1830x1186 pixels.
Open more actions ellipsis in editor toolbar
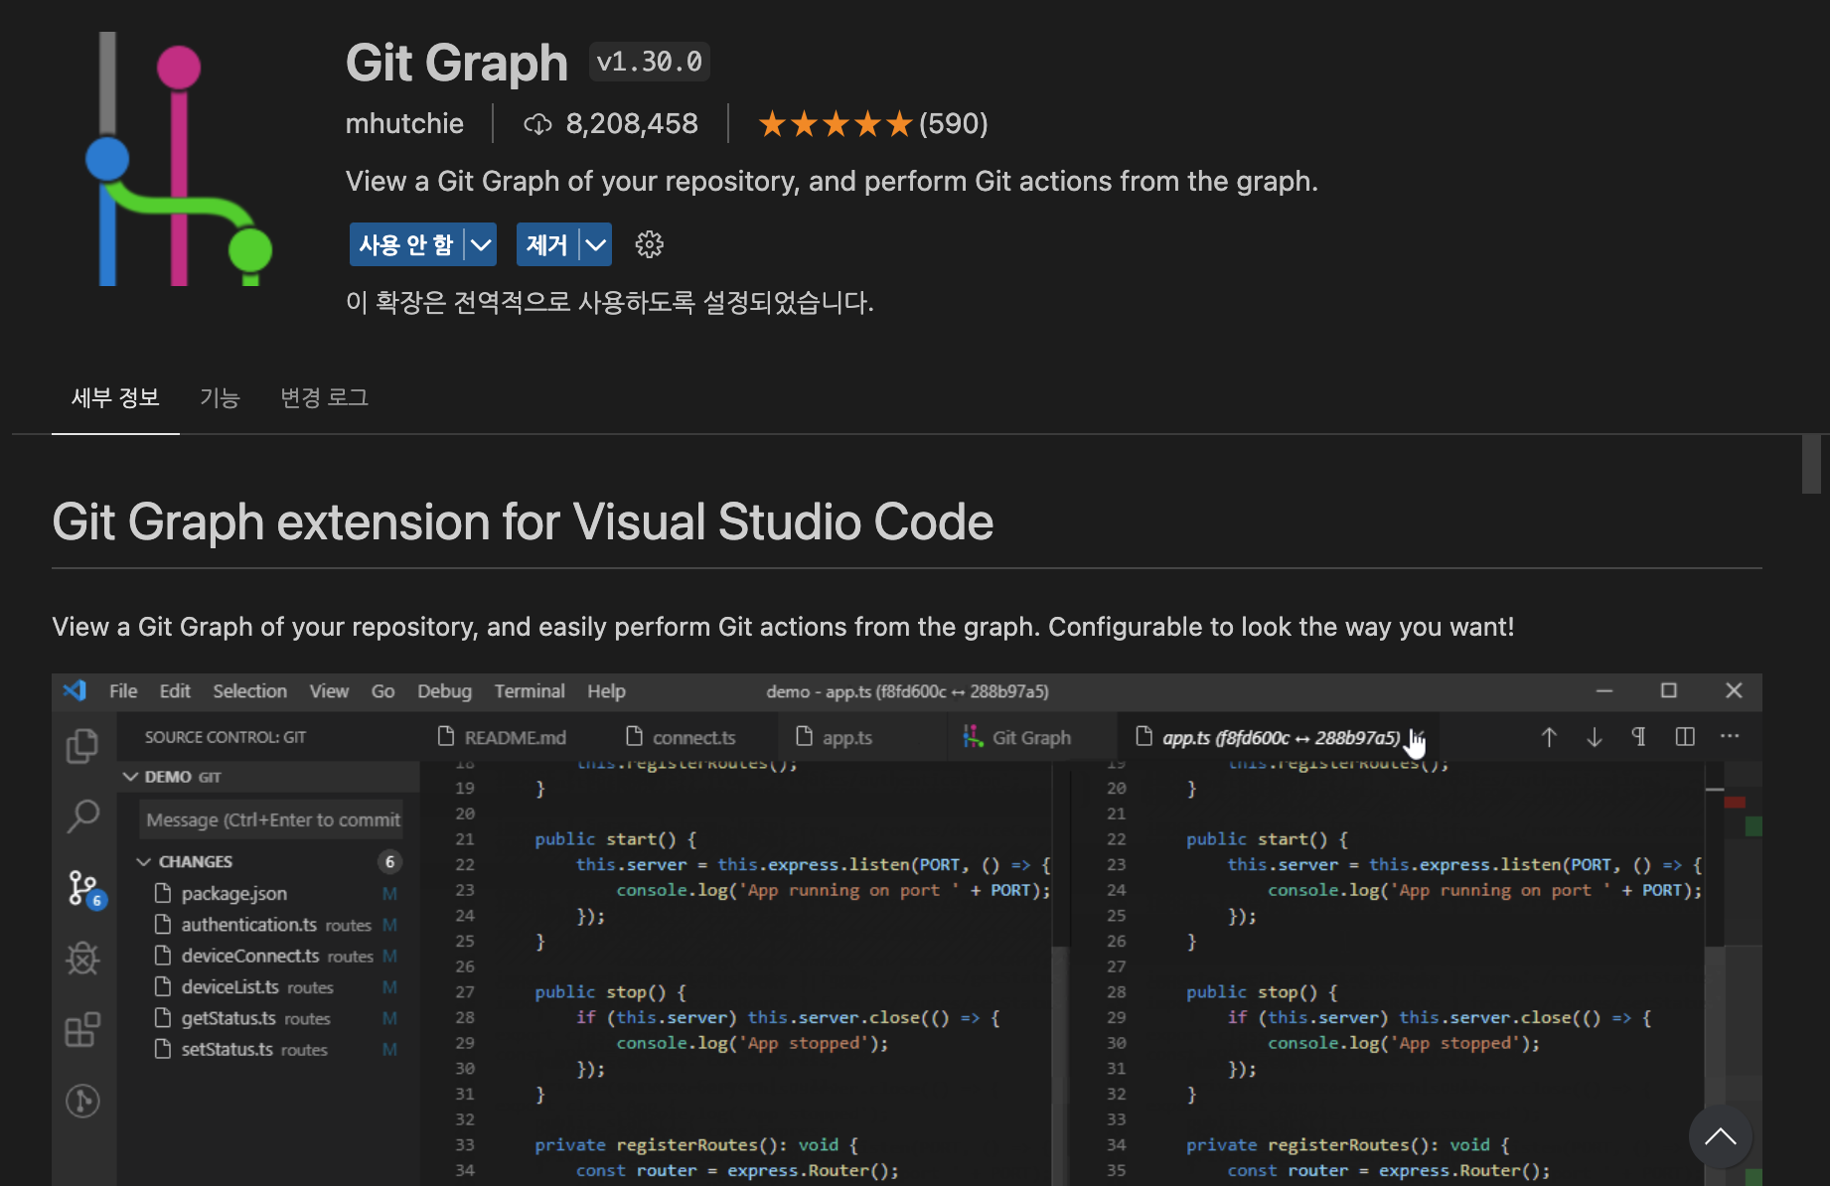click(x=1730, y=737)
